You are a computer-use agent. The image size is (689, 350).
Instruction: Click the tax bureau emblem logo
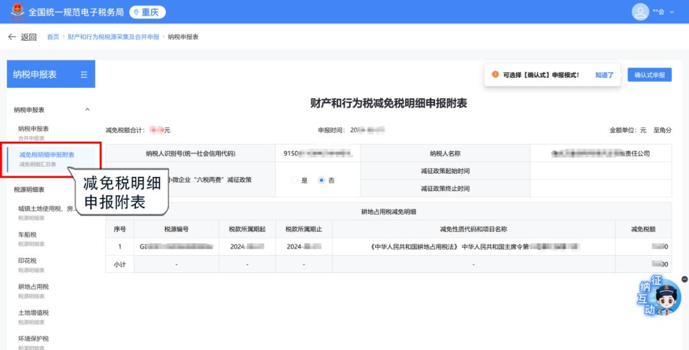click(17, 12)
